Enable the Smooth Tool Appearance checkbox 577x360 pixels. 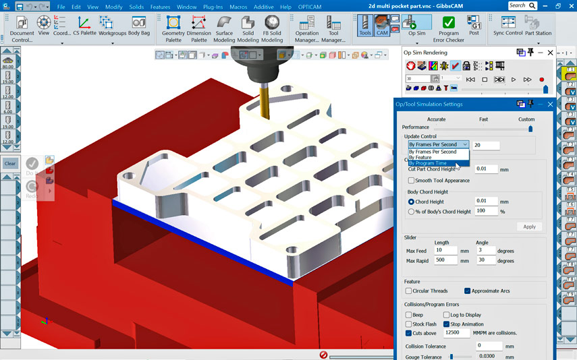(x=412, y=181)
